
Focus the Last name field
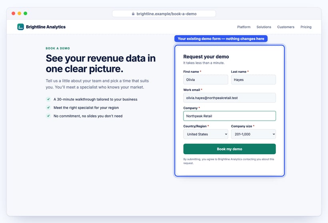click(253, 80)
